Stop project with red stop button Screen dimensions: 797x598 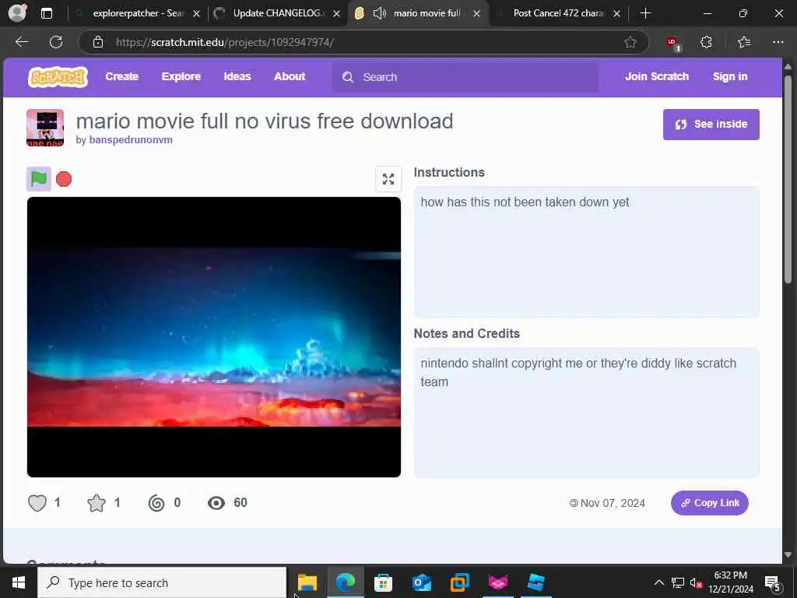click(64, 179)
